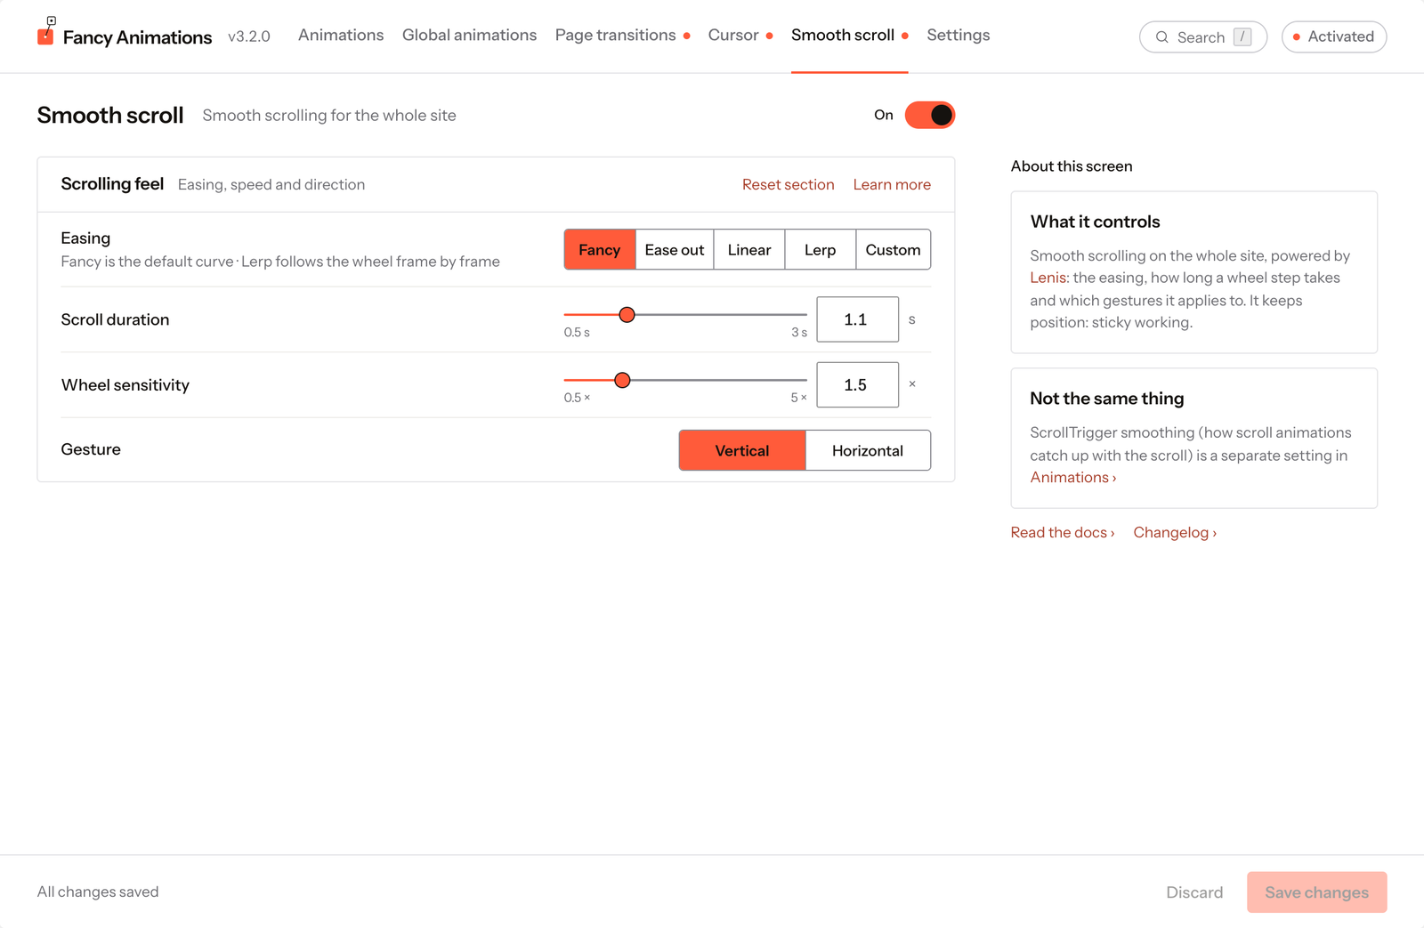The height and width of the screenshot is (928, 1424).
Task: Follow the Lenis link
Action: [x=1048, y=278]
